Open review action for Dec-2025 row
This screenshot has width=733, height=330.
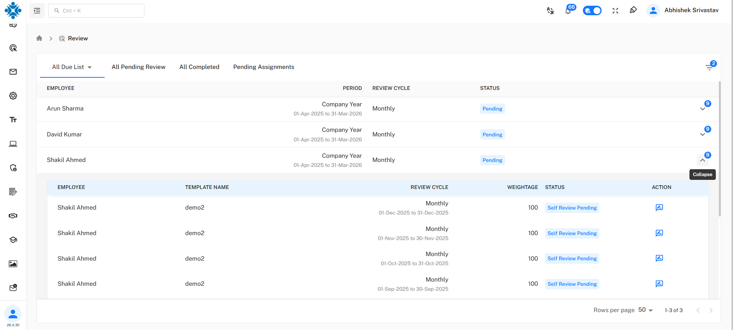point(659,208)
